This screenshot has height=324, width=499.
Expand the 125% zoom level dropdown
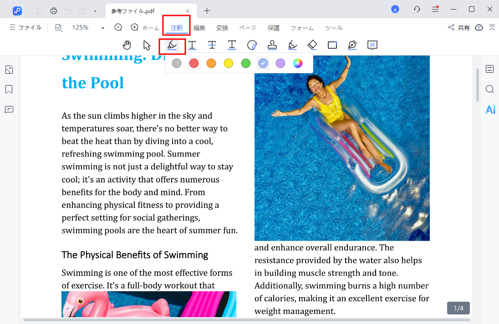click(x=103, y=28)
